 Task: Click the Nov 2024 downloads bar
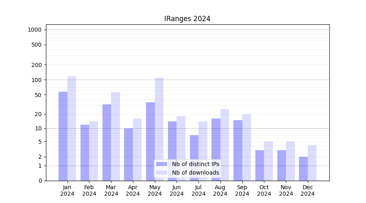(x=290, y=161)
